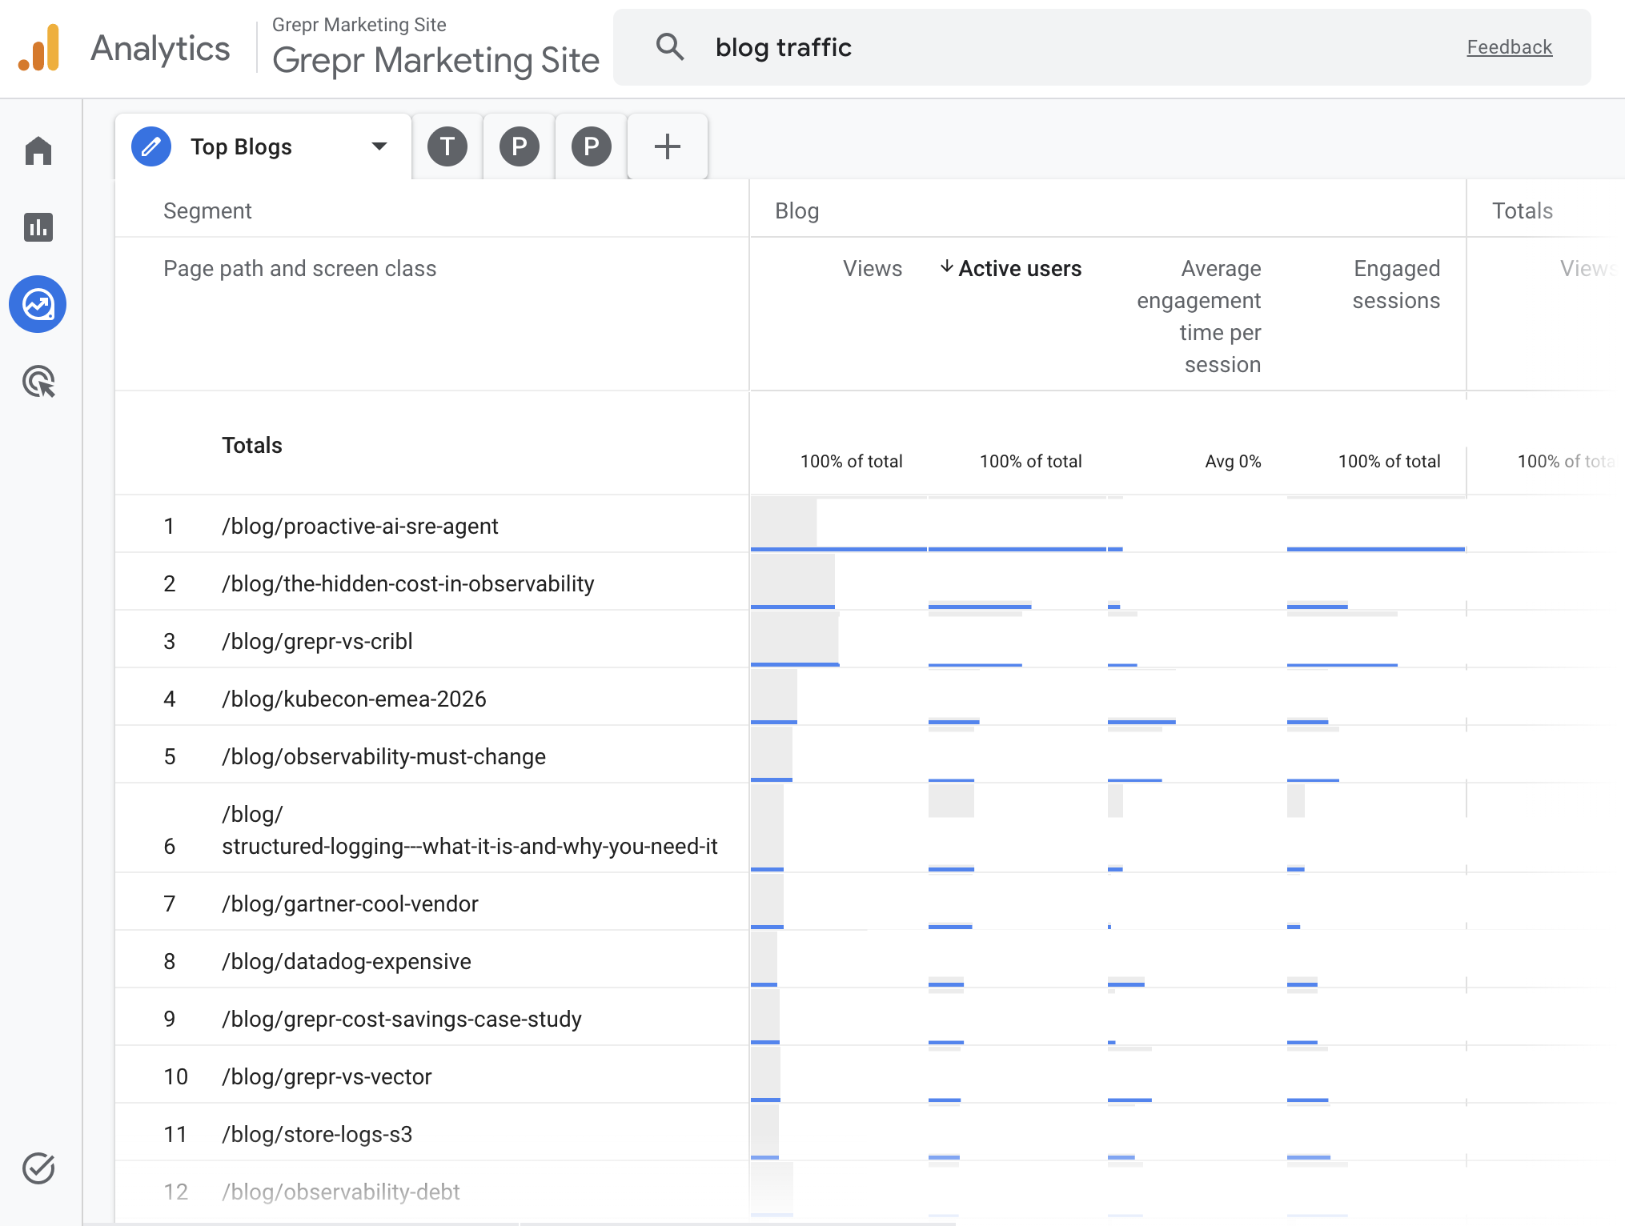Image resolution: width=1625 pixels, height=1226 pixels.
Task: Click the Segment header label
Action: (207, 210)
